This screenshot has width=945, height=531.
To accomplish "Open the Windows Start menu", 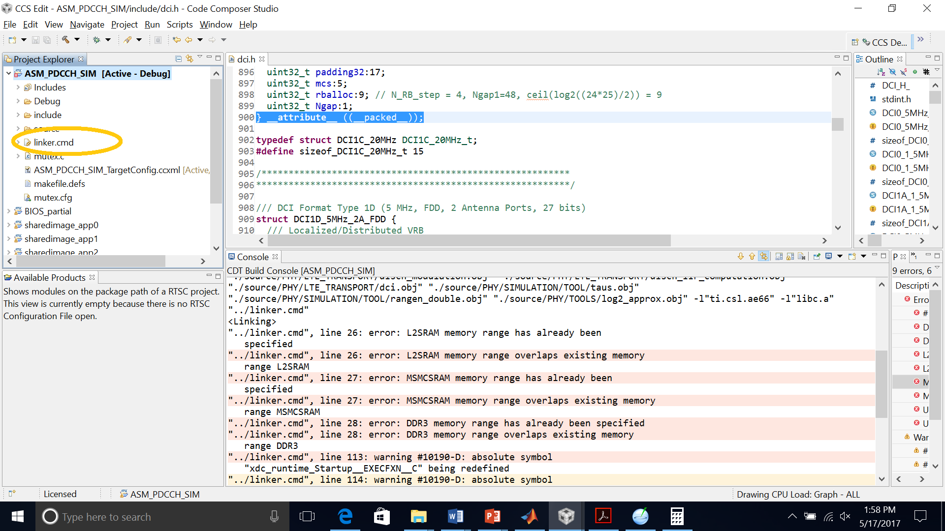I will click(x=18, y=516).
